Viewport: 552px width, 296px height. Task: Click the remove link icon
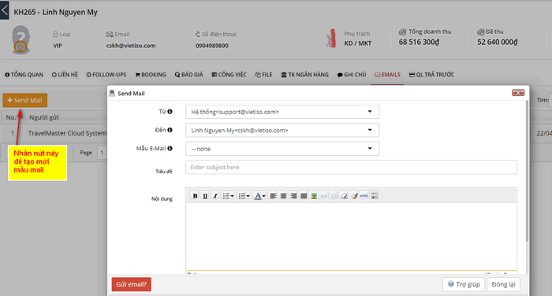point(334,196)
